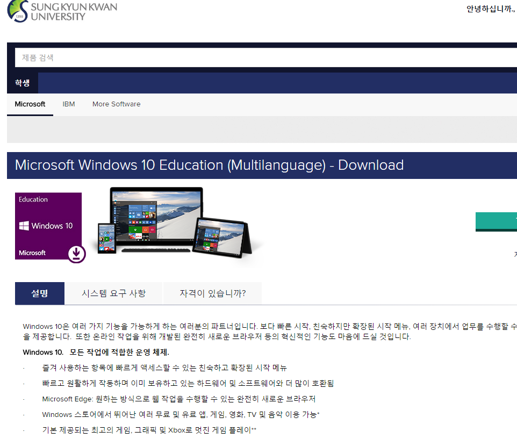Viewport: 517px width, 439px height.
Task: Click the bullet line mentioning Windows 스토어
Action: 181,415
